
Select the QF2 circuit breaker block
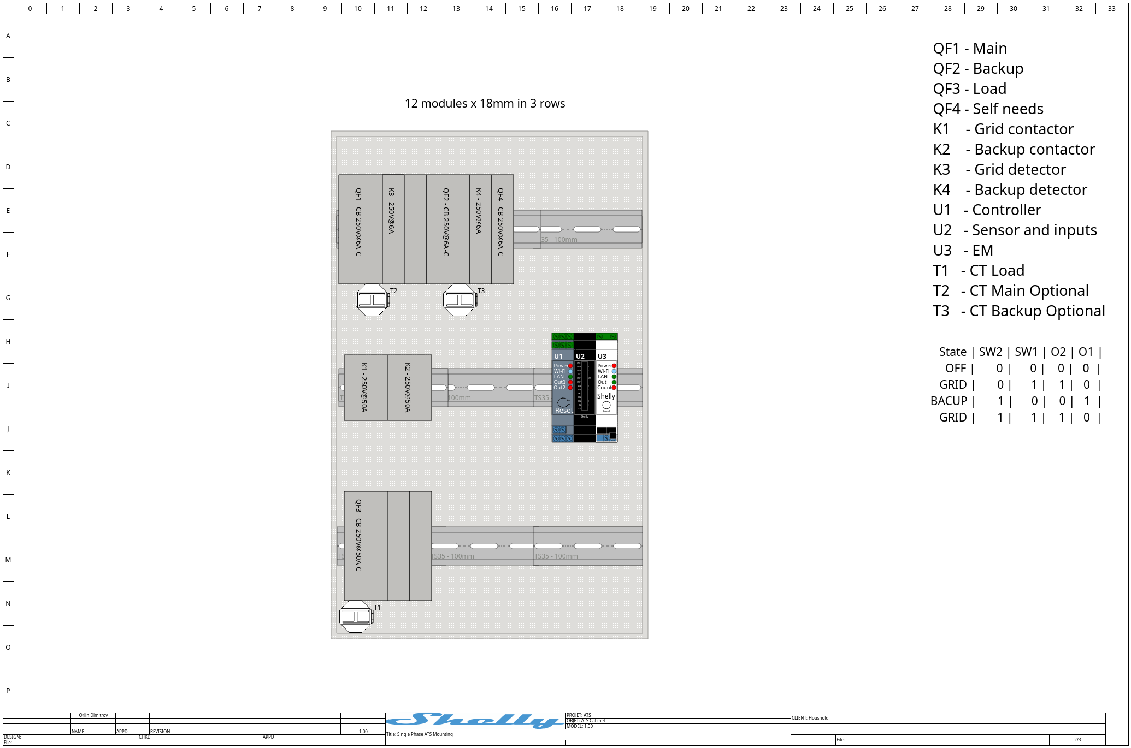pyautogui.click(x=448, y=229)
